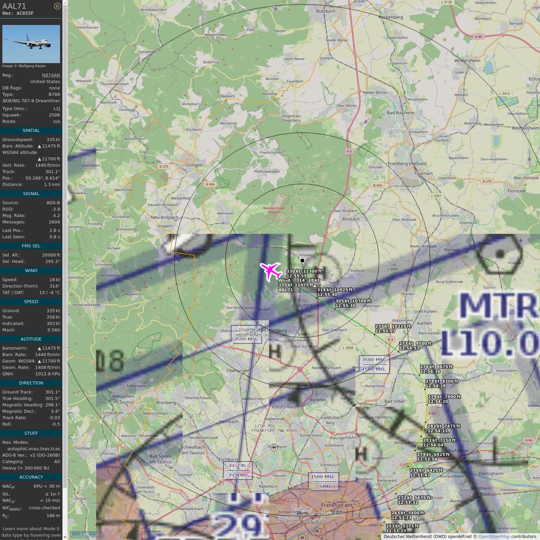540x540 pixels.
Task: Open the Boeing 787 aircraft photo
Action: (31, 44)
